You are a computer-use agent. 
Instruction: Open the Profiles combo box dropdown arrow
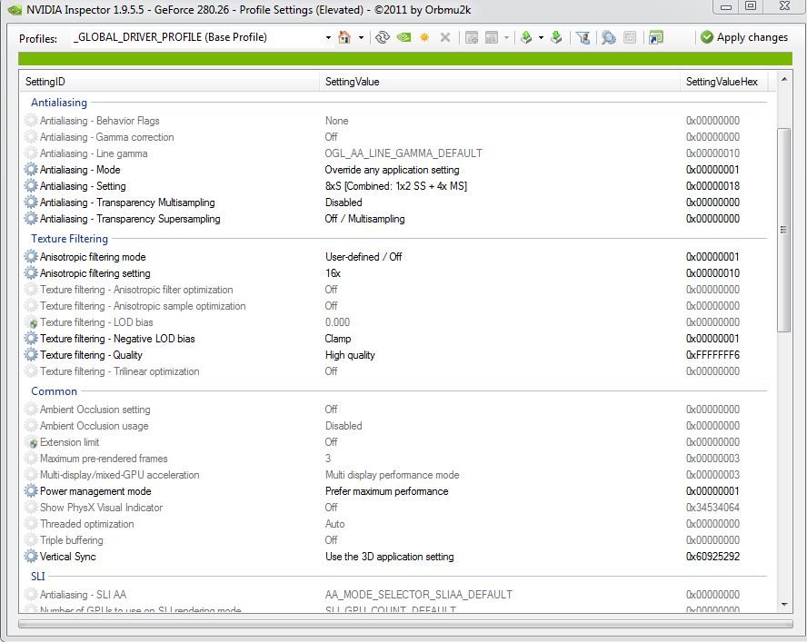click(x=328, y=37)
